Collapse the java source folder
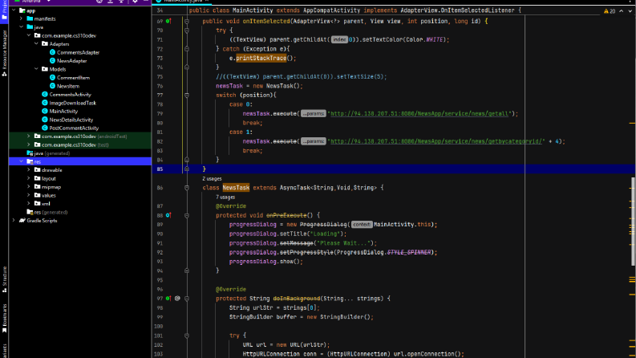Screen dimensions: 636x358 point(22,26)
